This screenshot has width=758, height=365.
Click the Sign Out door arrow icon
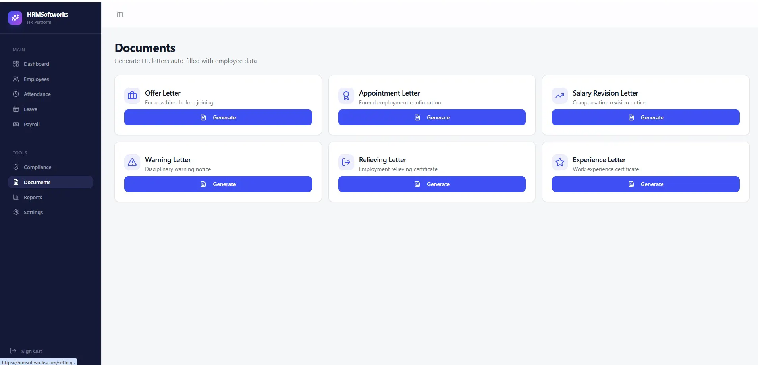pyautogui.click(x=13, y=351)
